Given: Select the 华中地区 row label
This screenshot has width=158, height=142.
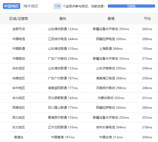Looking at the screenshot, I should click(x=19, y=88).
